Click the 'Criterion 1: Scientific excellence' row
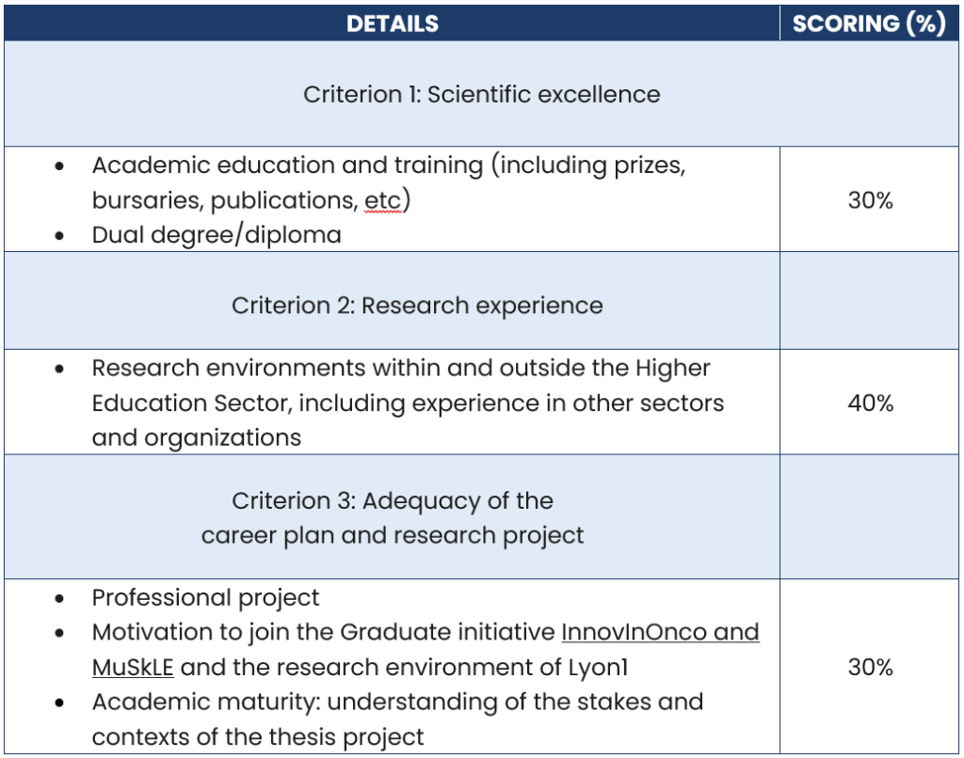The image size is (964, 758). click(x=481, y=94)
